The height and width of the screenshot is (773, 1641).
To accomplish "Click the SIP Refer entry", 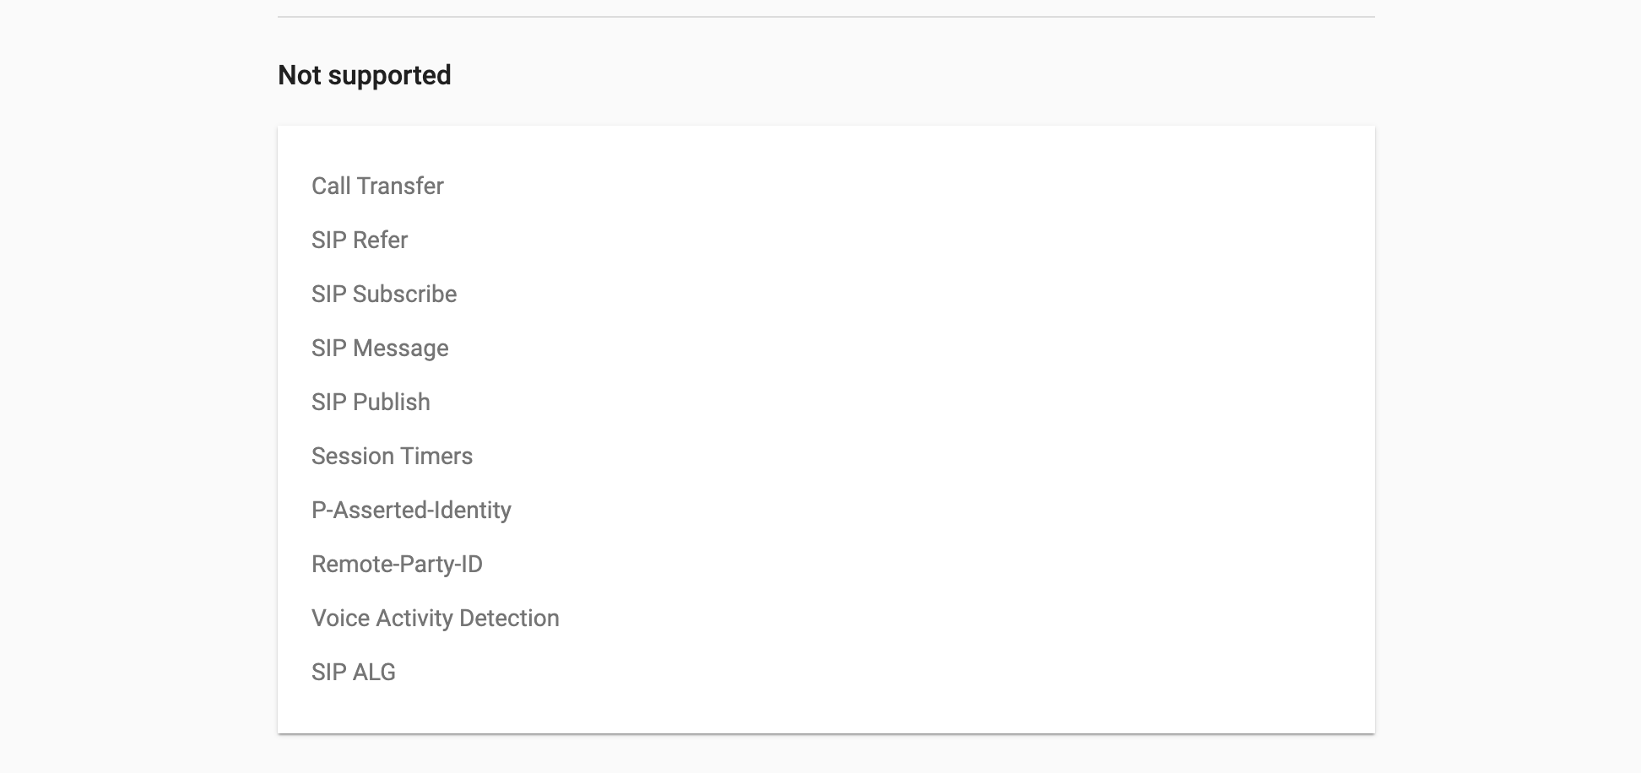I will [x=360, y=240].
